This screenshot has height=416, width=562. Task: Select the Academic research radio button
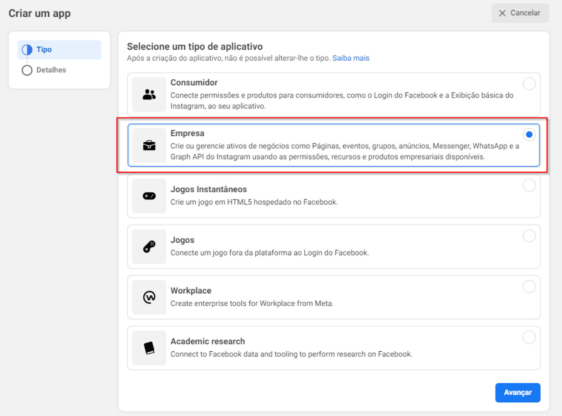click(x=529, y=337)
